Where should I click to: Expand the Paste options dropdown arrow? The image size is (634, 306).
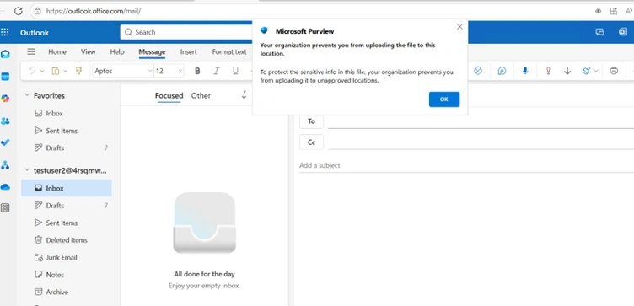tap(65, 71)
